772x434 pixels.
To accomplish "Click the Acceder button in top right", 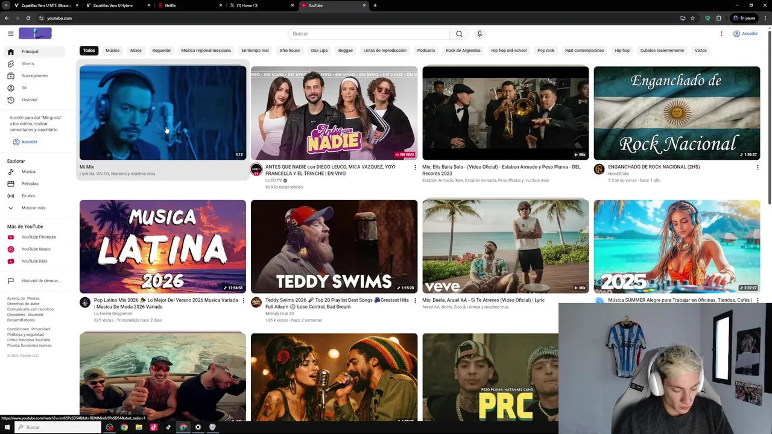I will click(x=745, y=34).
